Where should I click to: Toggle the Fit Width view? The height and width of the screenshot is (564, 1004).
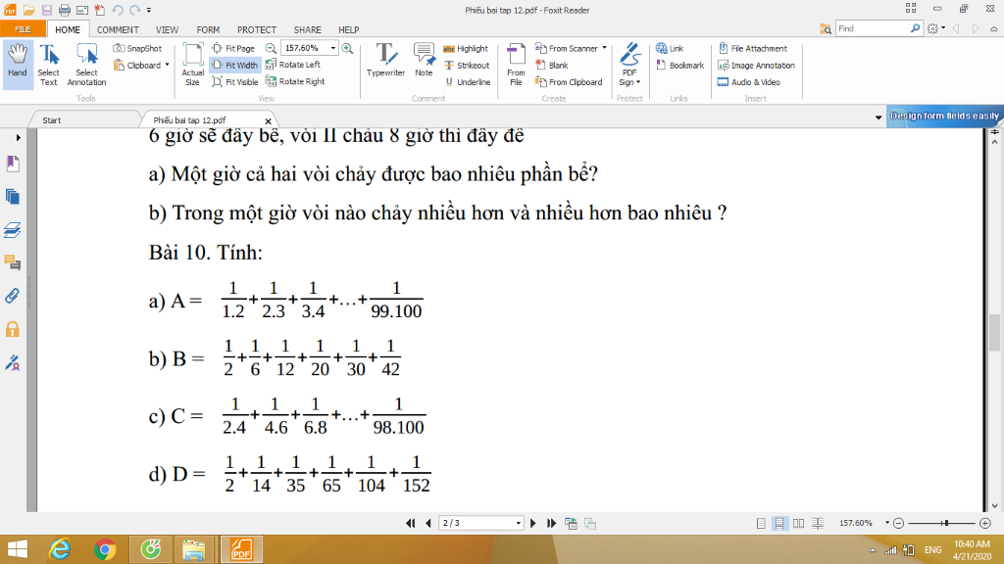point(235,65)
